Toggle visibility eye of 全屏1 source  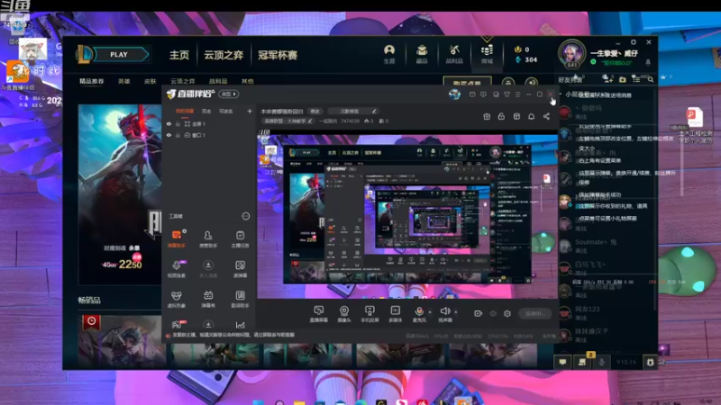[x=169, y=124]
